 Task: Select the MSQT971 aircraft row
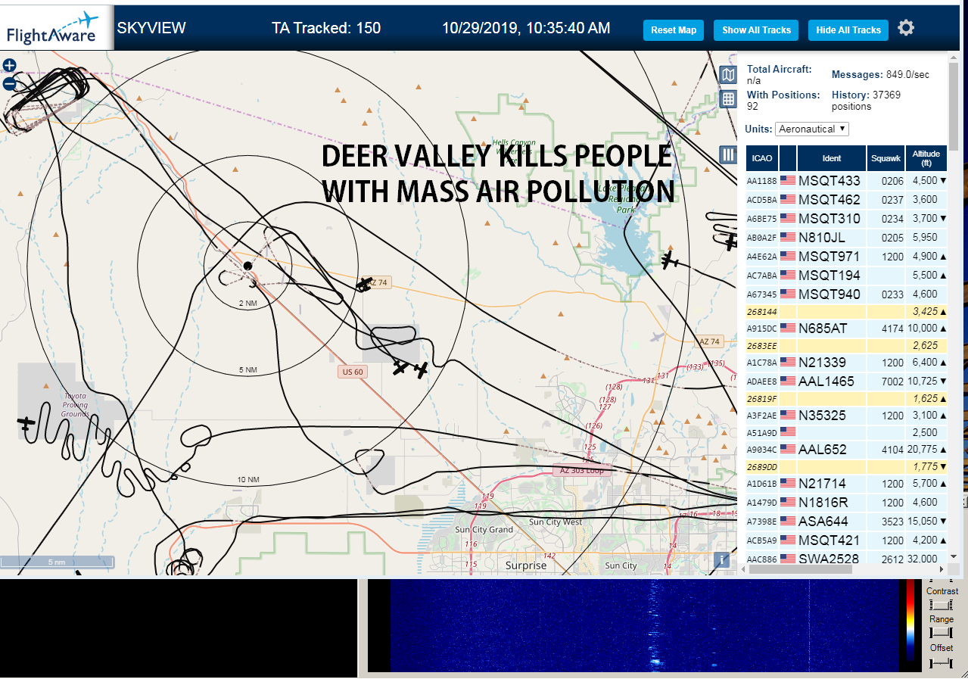[x=847, y=257]
